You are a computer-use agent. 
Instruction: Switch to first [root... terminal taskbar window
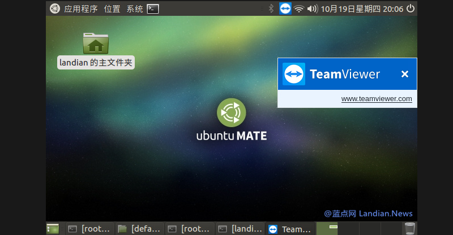click(90, 229)
